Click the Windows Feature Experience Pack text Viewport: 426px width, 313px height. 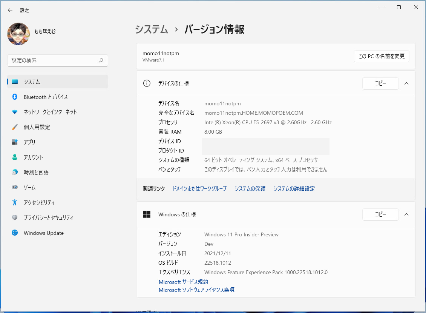coord(266,273)
